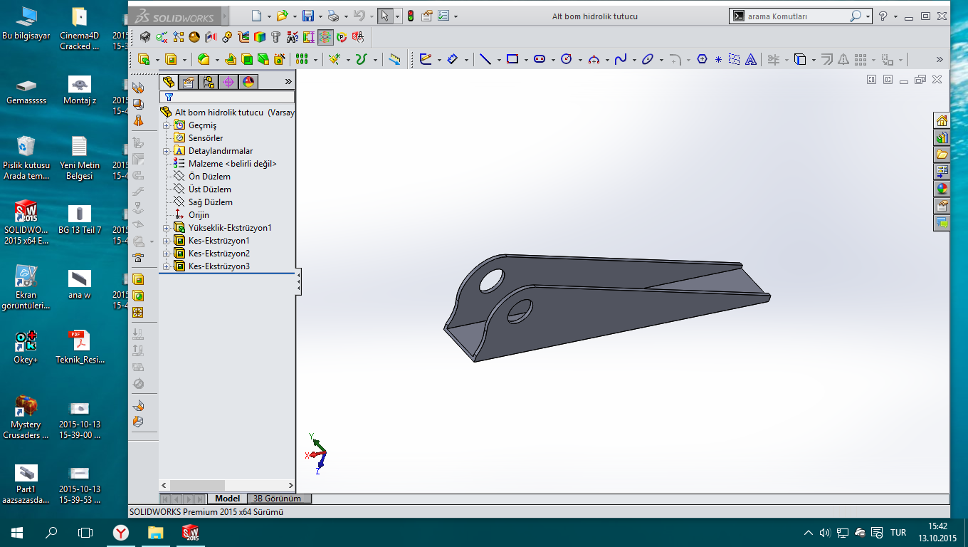Open File Properties icon in top toolbar

pos(427,16)
